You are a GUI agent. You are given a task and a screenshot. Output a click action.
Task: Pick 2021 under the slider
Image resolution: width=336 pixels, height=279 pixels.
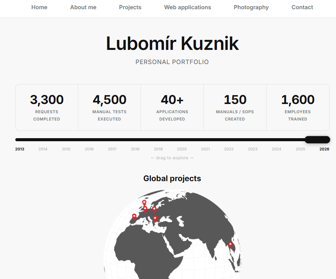pyautogui.click(x=205, y=149)
